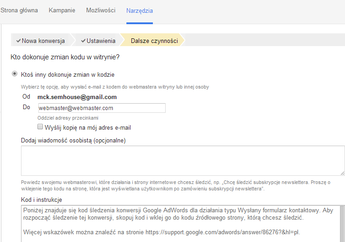Image resolution: width=345 pixels, height=242 pixels.
Task: Select the Narzędzia tab
Action: pos(139,11)
